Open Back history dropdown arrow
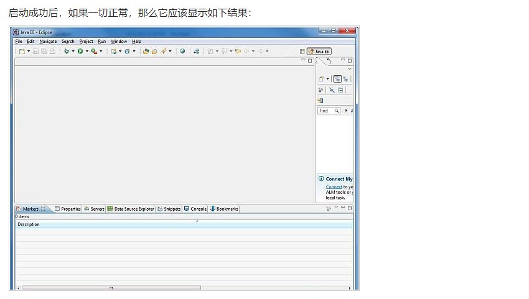529x299 pixels. tap(253, 52)
